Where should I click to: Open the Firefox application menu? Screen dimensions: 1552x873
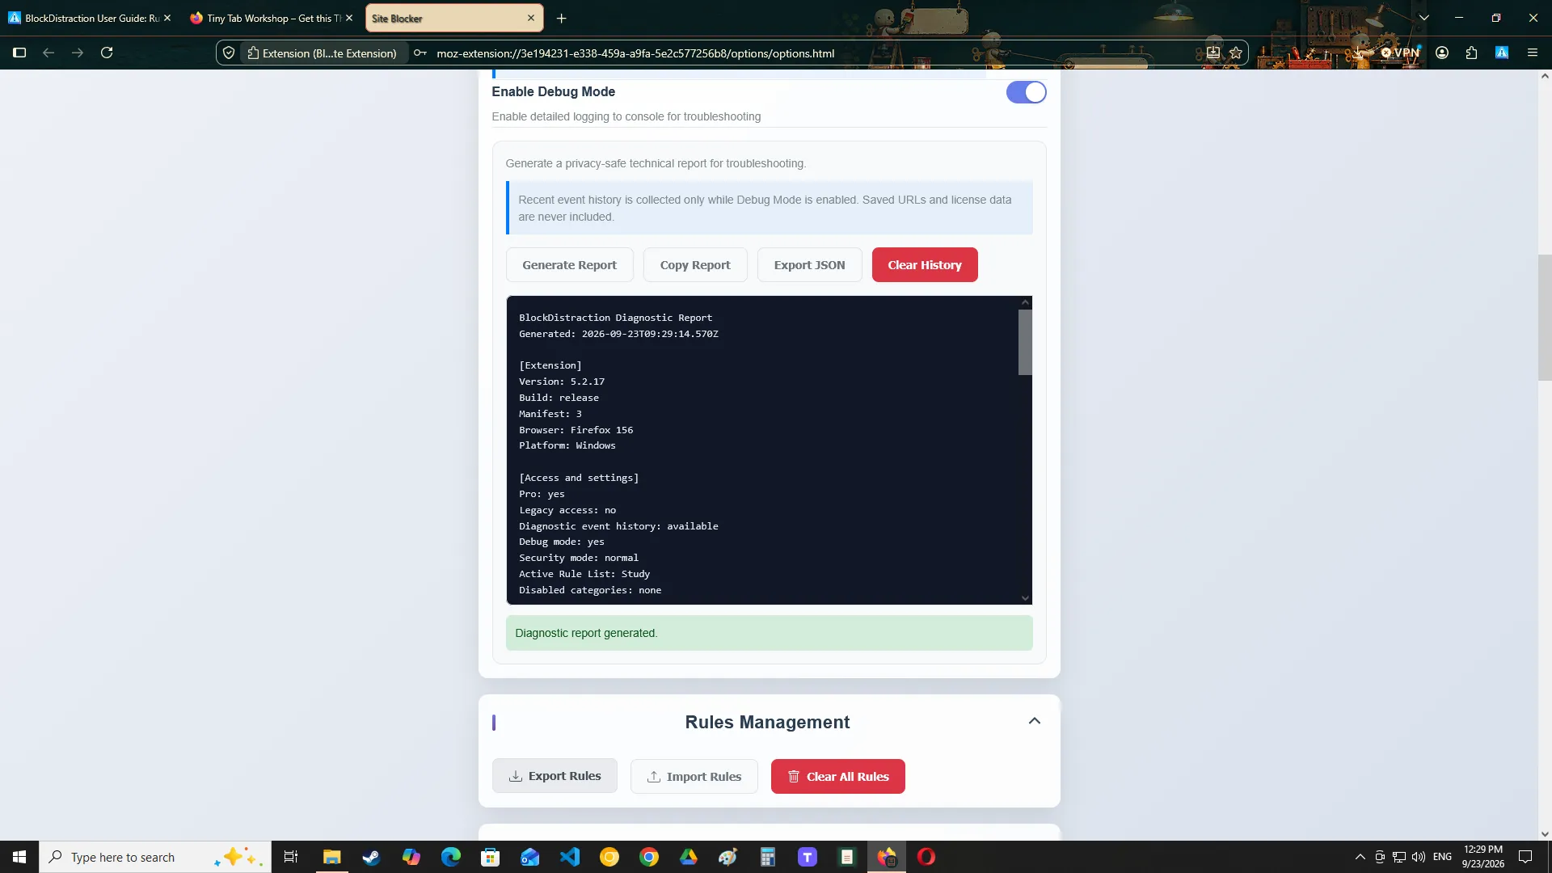[1532, 53]
